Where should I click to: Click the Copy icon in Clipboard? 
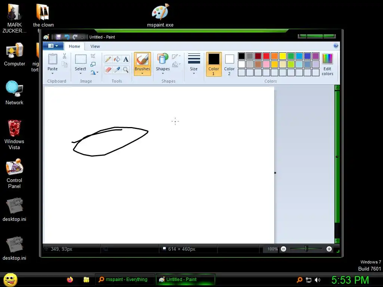click(x=64, y=64)
